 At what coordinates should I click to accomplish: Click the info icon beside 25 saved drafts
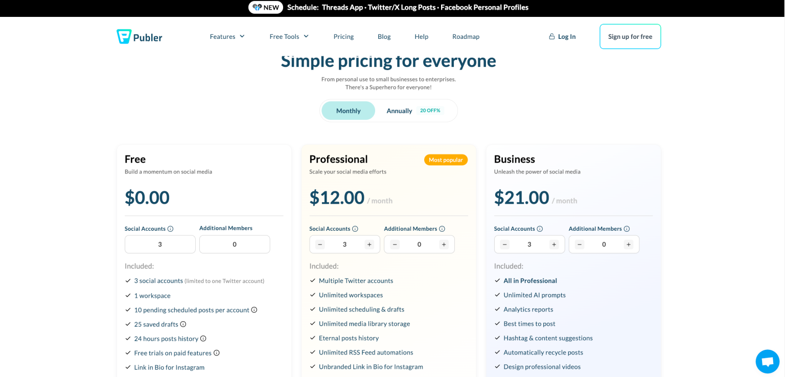pos(184,324)
